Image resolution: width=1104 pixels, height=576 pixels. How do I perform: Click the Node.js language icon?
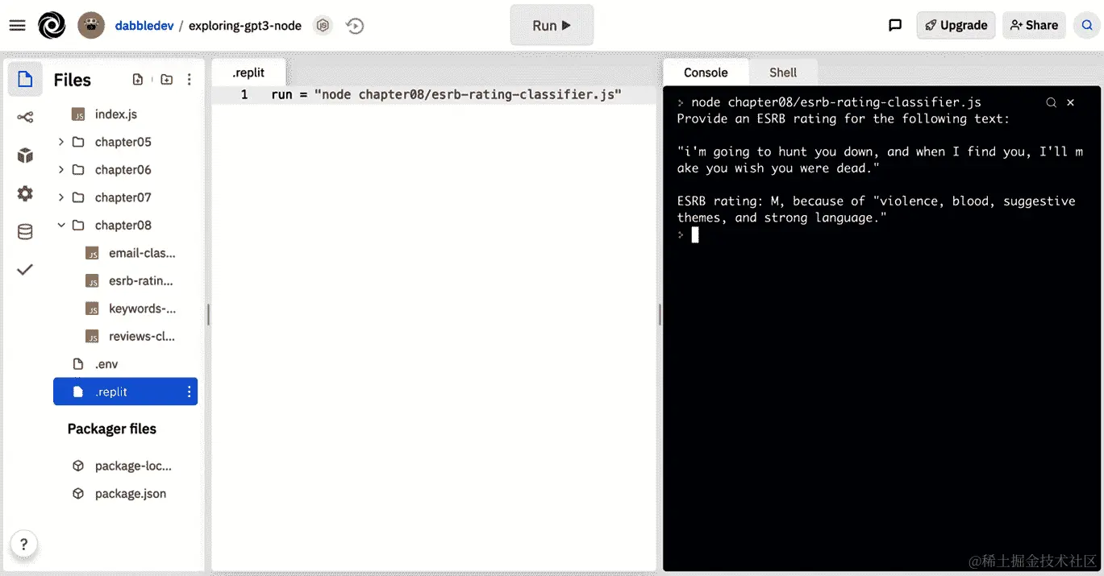click(323, 25)
